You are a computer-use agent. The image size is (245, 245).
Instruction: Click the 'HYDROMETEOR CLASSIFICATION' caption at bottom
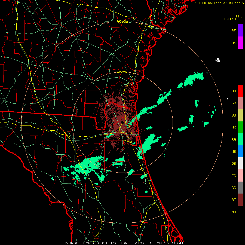pos(96,243)
